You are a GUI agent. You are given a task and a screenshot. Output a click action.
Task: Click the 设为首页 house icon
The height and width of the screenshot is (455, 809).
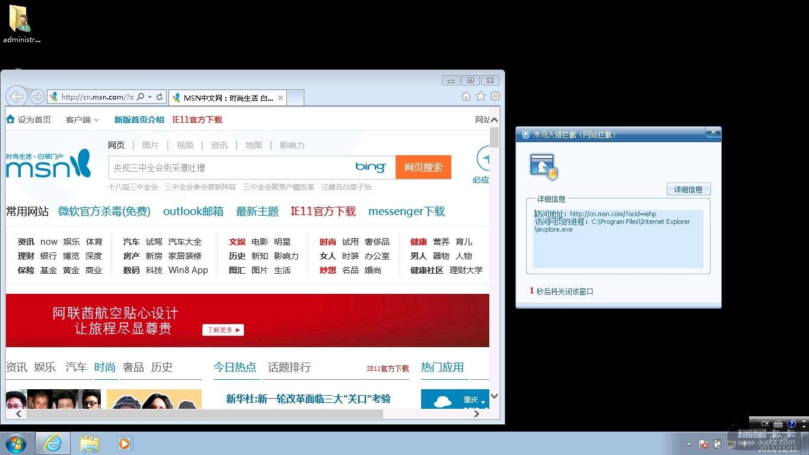[x=10, y=119]
